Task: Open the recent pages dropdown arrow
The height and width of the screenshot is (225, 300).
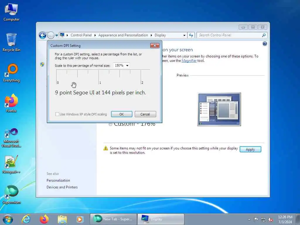Action: point(57,35)
